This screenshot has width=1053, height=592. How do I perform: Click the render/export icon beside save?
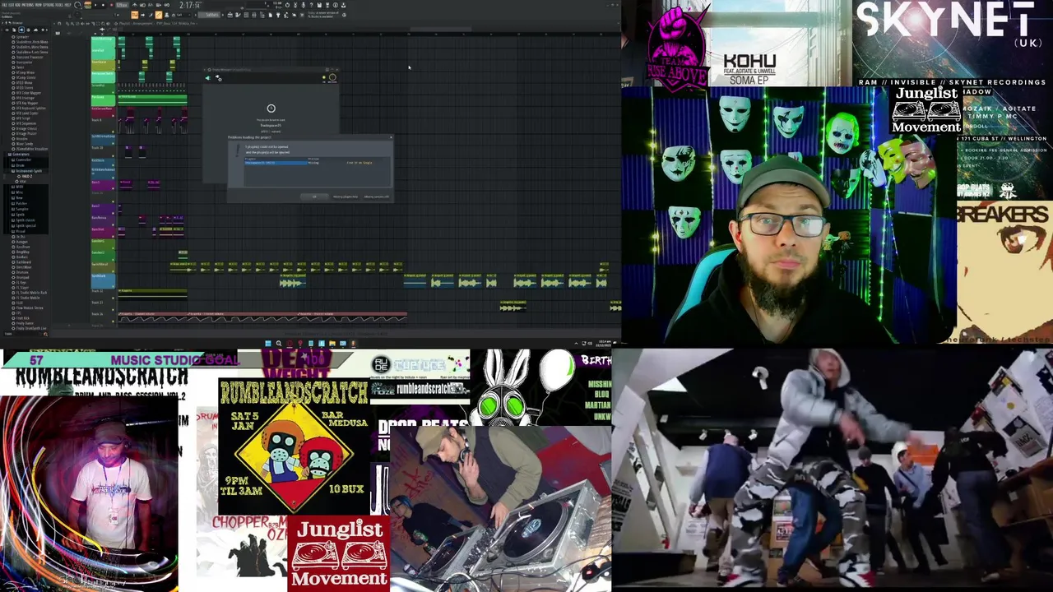point(327,5)
